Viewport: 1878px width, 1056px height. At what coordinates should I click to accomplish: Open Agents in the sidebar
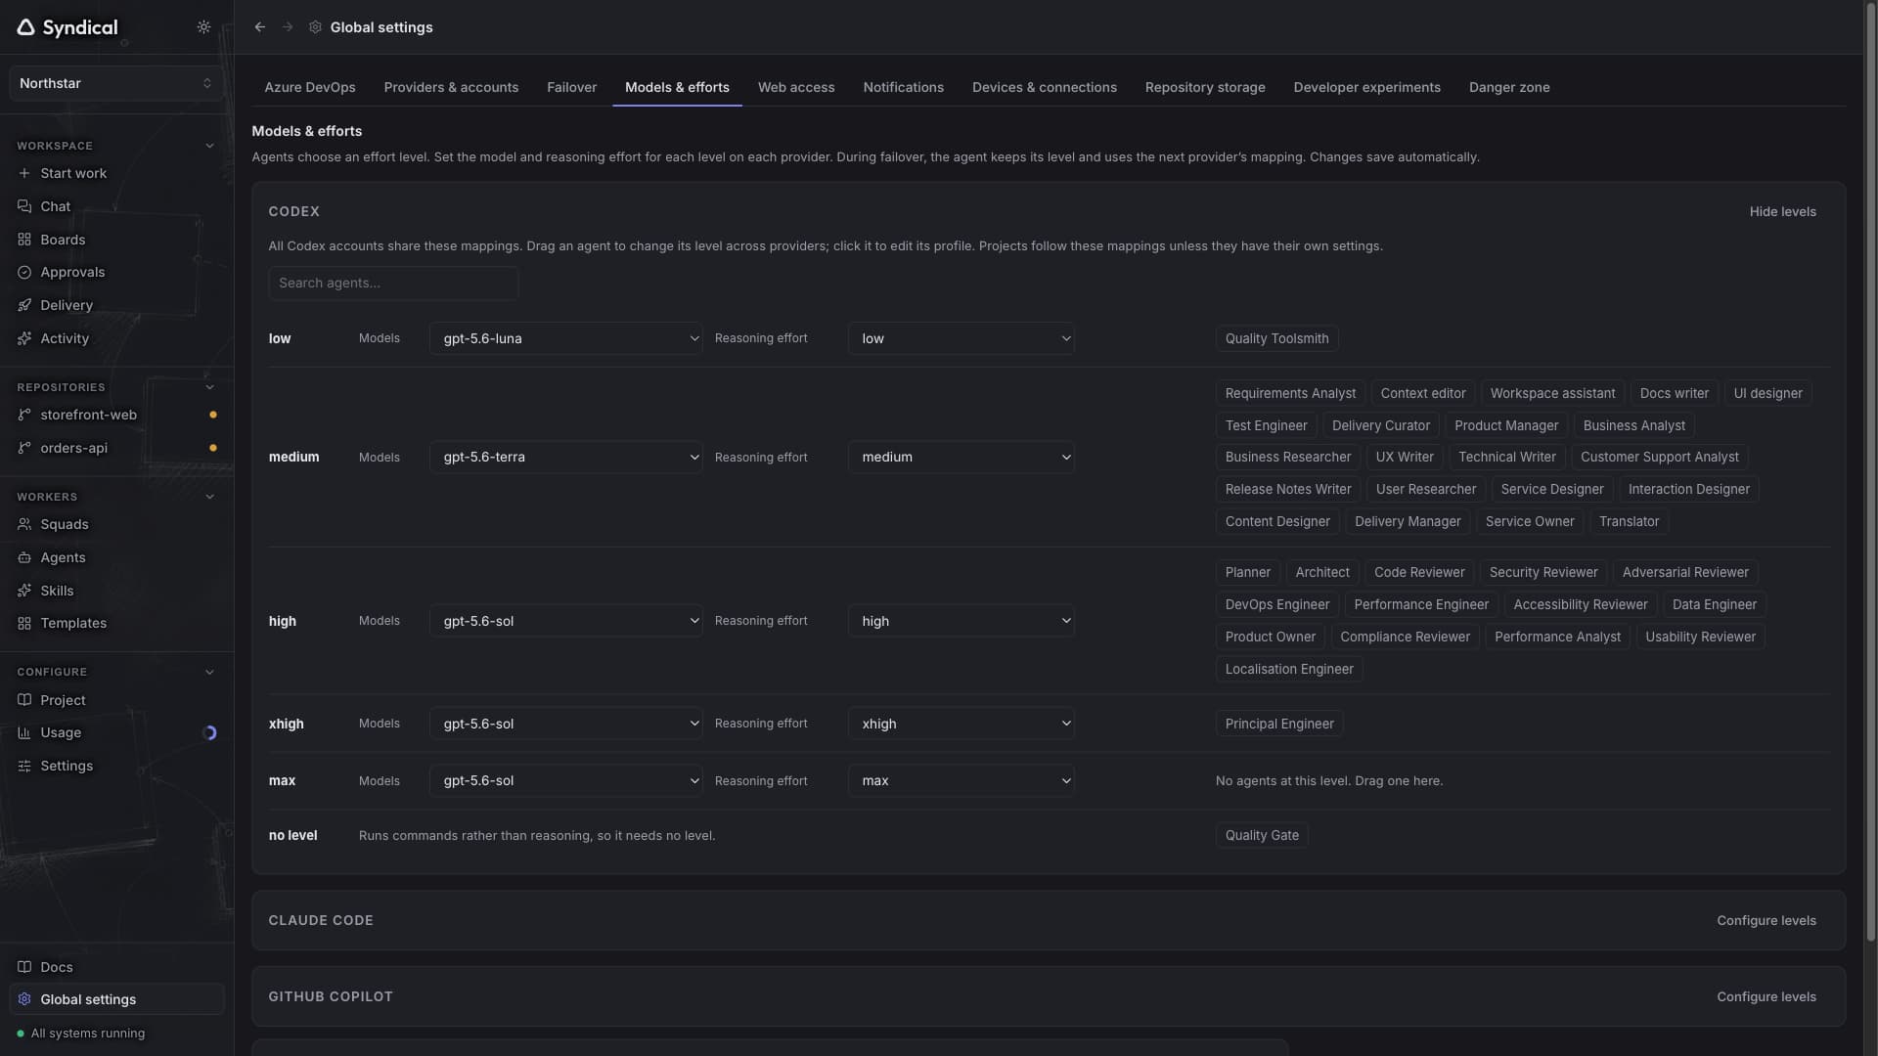pos(116,557)
